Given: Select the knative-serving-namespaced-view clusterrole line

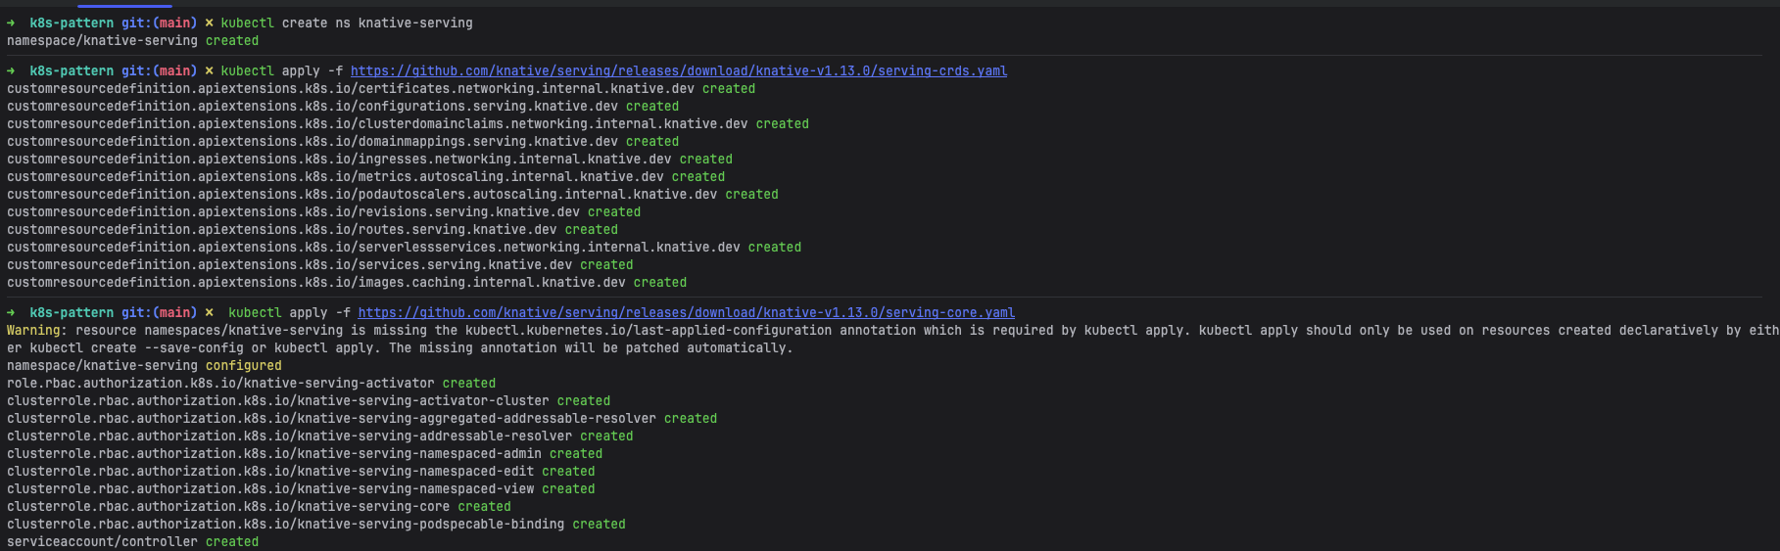Looking at the screenshot, I should (301, 488).
